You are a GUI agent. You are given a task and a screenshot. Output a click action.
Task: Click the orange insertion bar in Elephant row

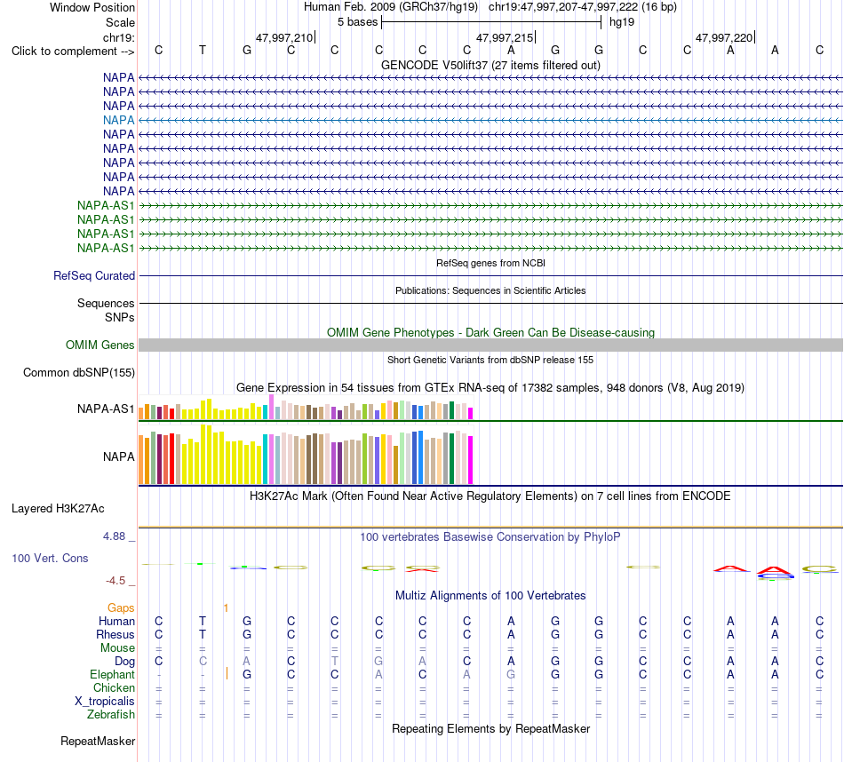coord(227,674)
